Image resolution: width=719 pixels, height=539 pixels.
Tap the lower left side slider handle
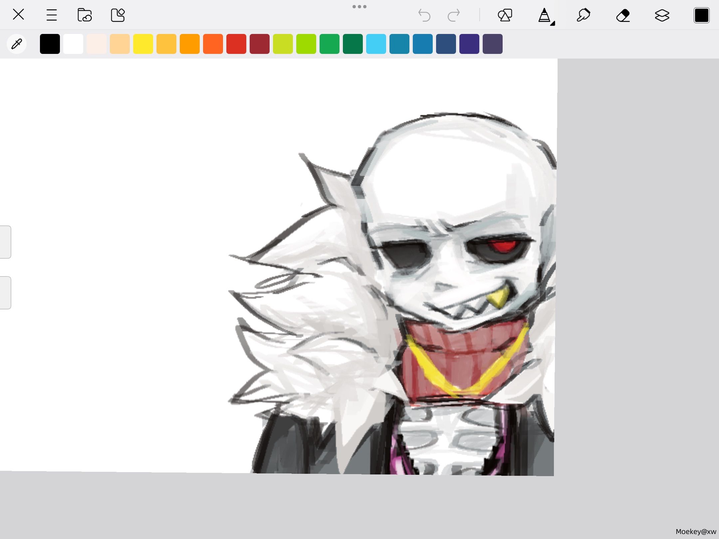click(x=5, y=293)
